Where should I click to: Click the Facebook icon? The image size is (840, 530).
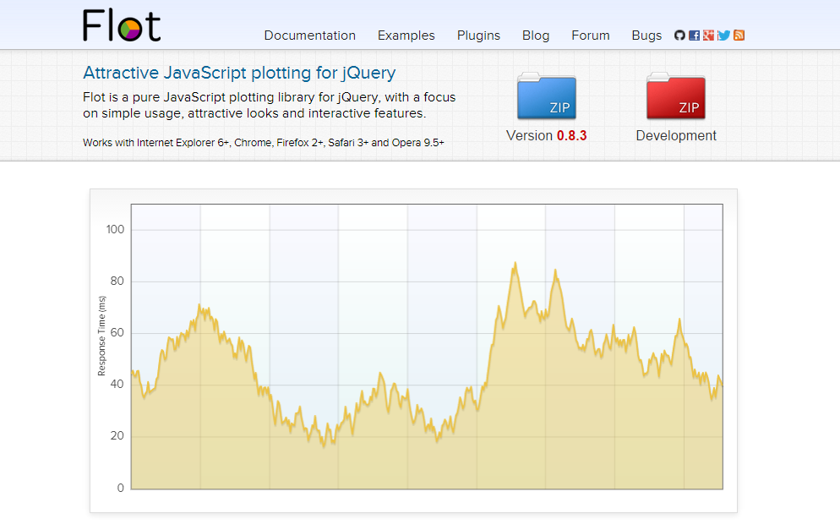coord(694,36)
